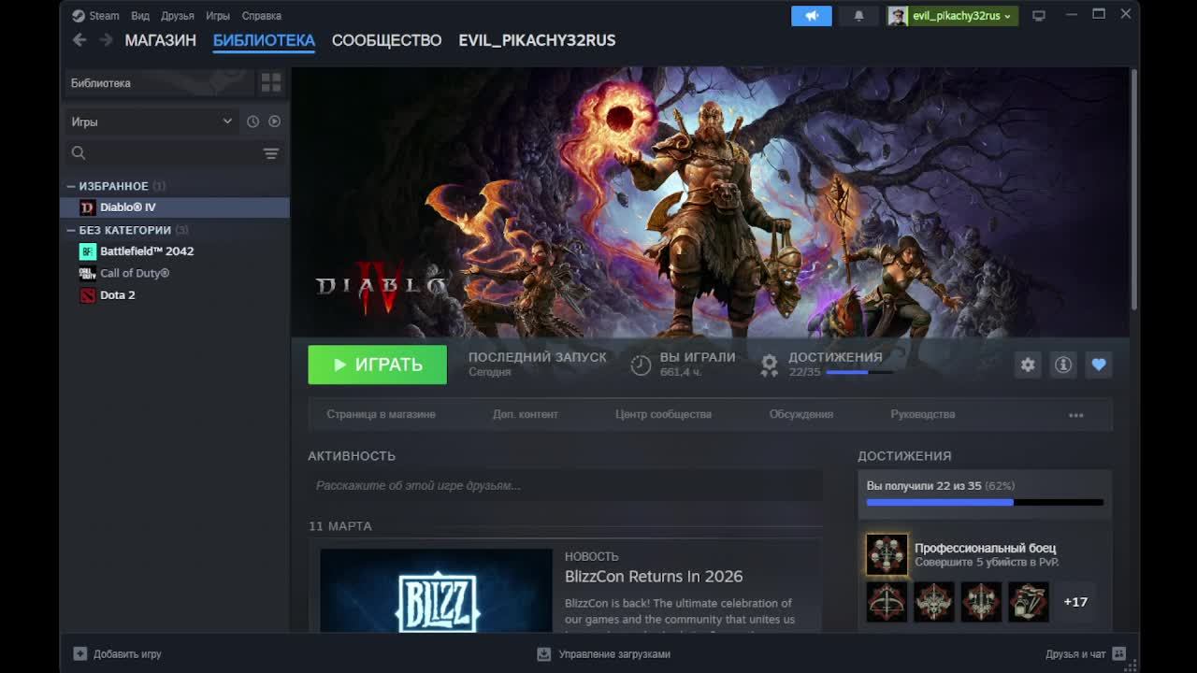Open Diablo IV settings gear
The height and width of the screenshot is (673, 1197).
pyautogui.click(x=1028, y=365)
